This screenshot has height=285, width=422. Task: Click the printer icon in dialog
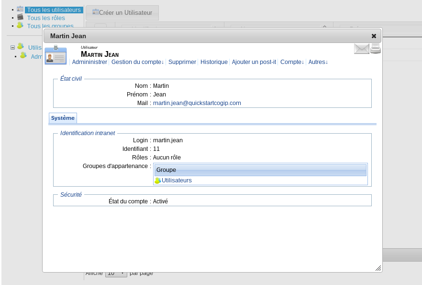(x=376, y=49)
